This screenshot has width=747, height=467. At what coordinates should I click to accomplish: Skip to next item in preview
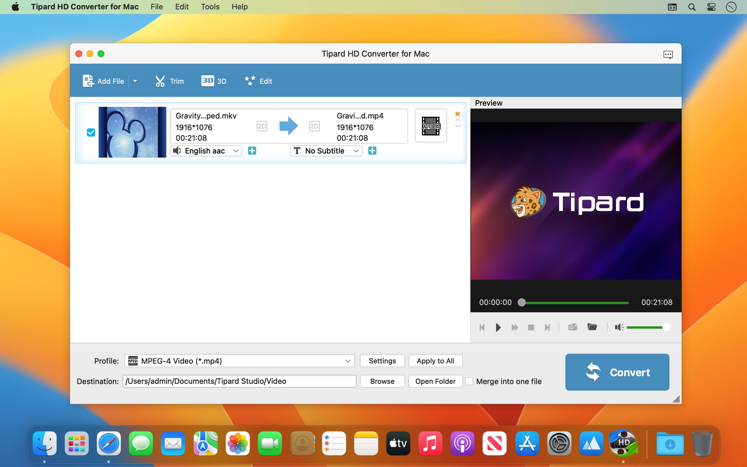tap(547, 327)
